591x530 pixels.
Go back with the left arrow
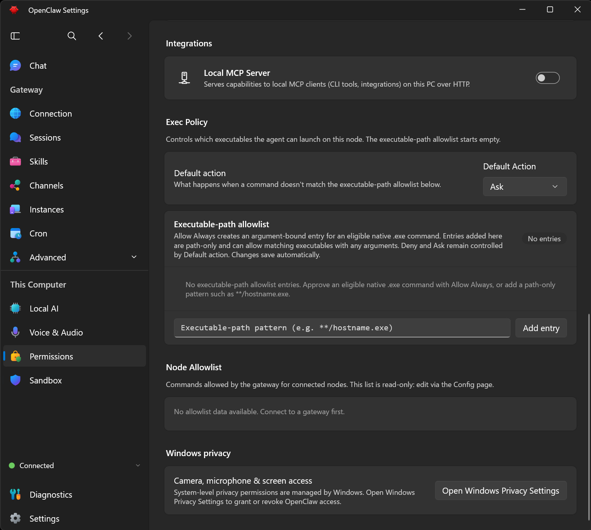click(101, 36)
